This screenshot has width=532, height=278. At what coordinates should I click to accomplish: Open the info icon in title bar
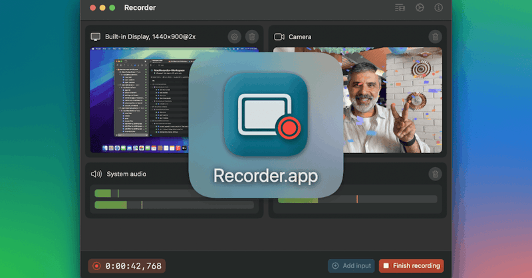tap(438, 7)
